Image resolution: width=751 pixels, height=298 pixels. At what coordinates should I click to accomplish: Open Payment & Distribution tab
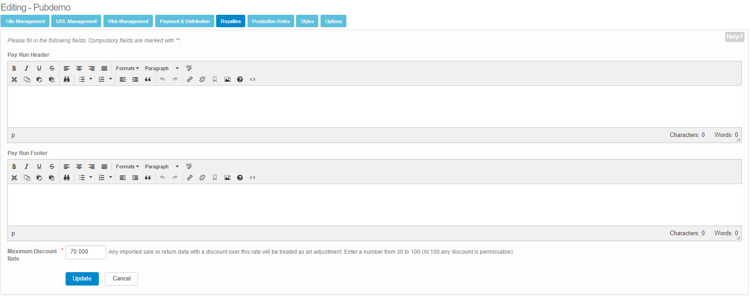pos(185,21)
